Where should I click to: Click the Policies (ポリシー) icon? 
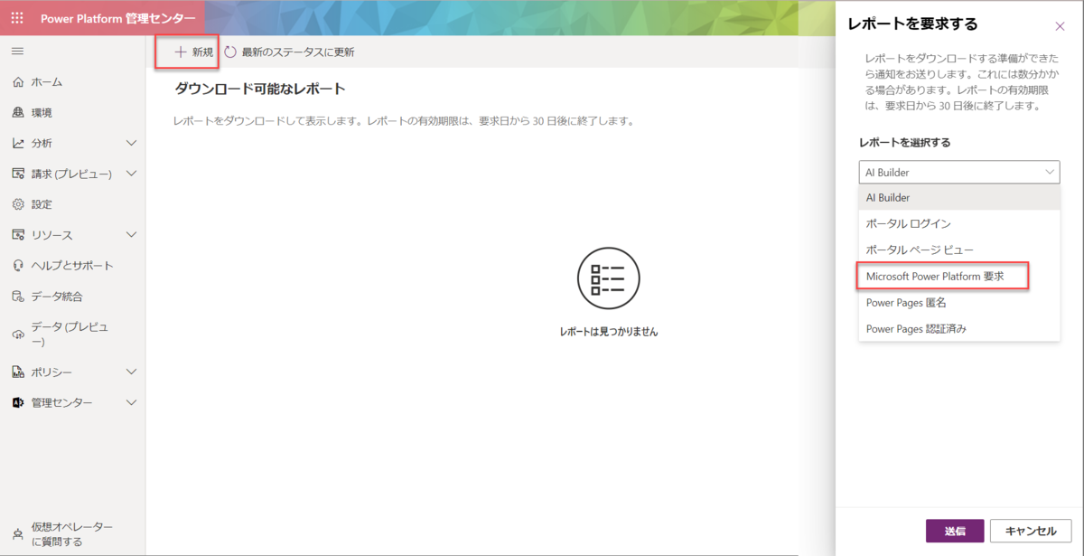click(x=18, y=372)
